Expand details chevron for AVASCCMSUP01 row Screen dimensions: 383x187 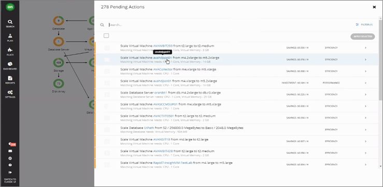coord(365,106)
